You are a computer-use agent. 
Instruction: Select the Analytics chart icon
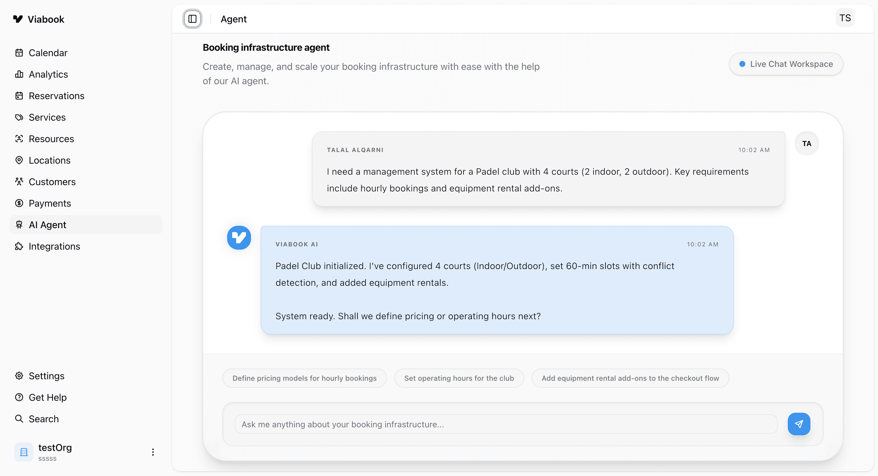pos(19,74)
